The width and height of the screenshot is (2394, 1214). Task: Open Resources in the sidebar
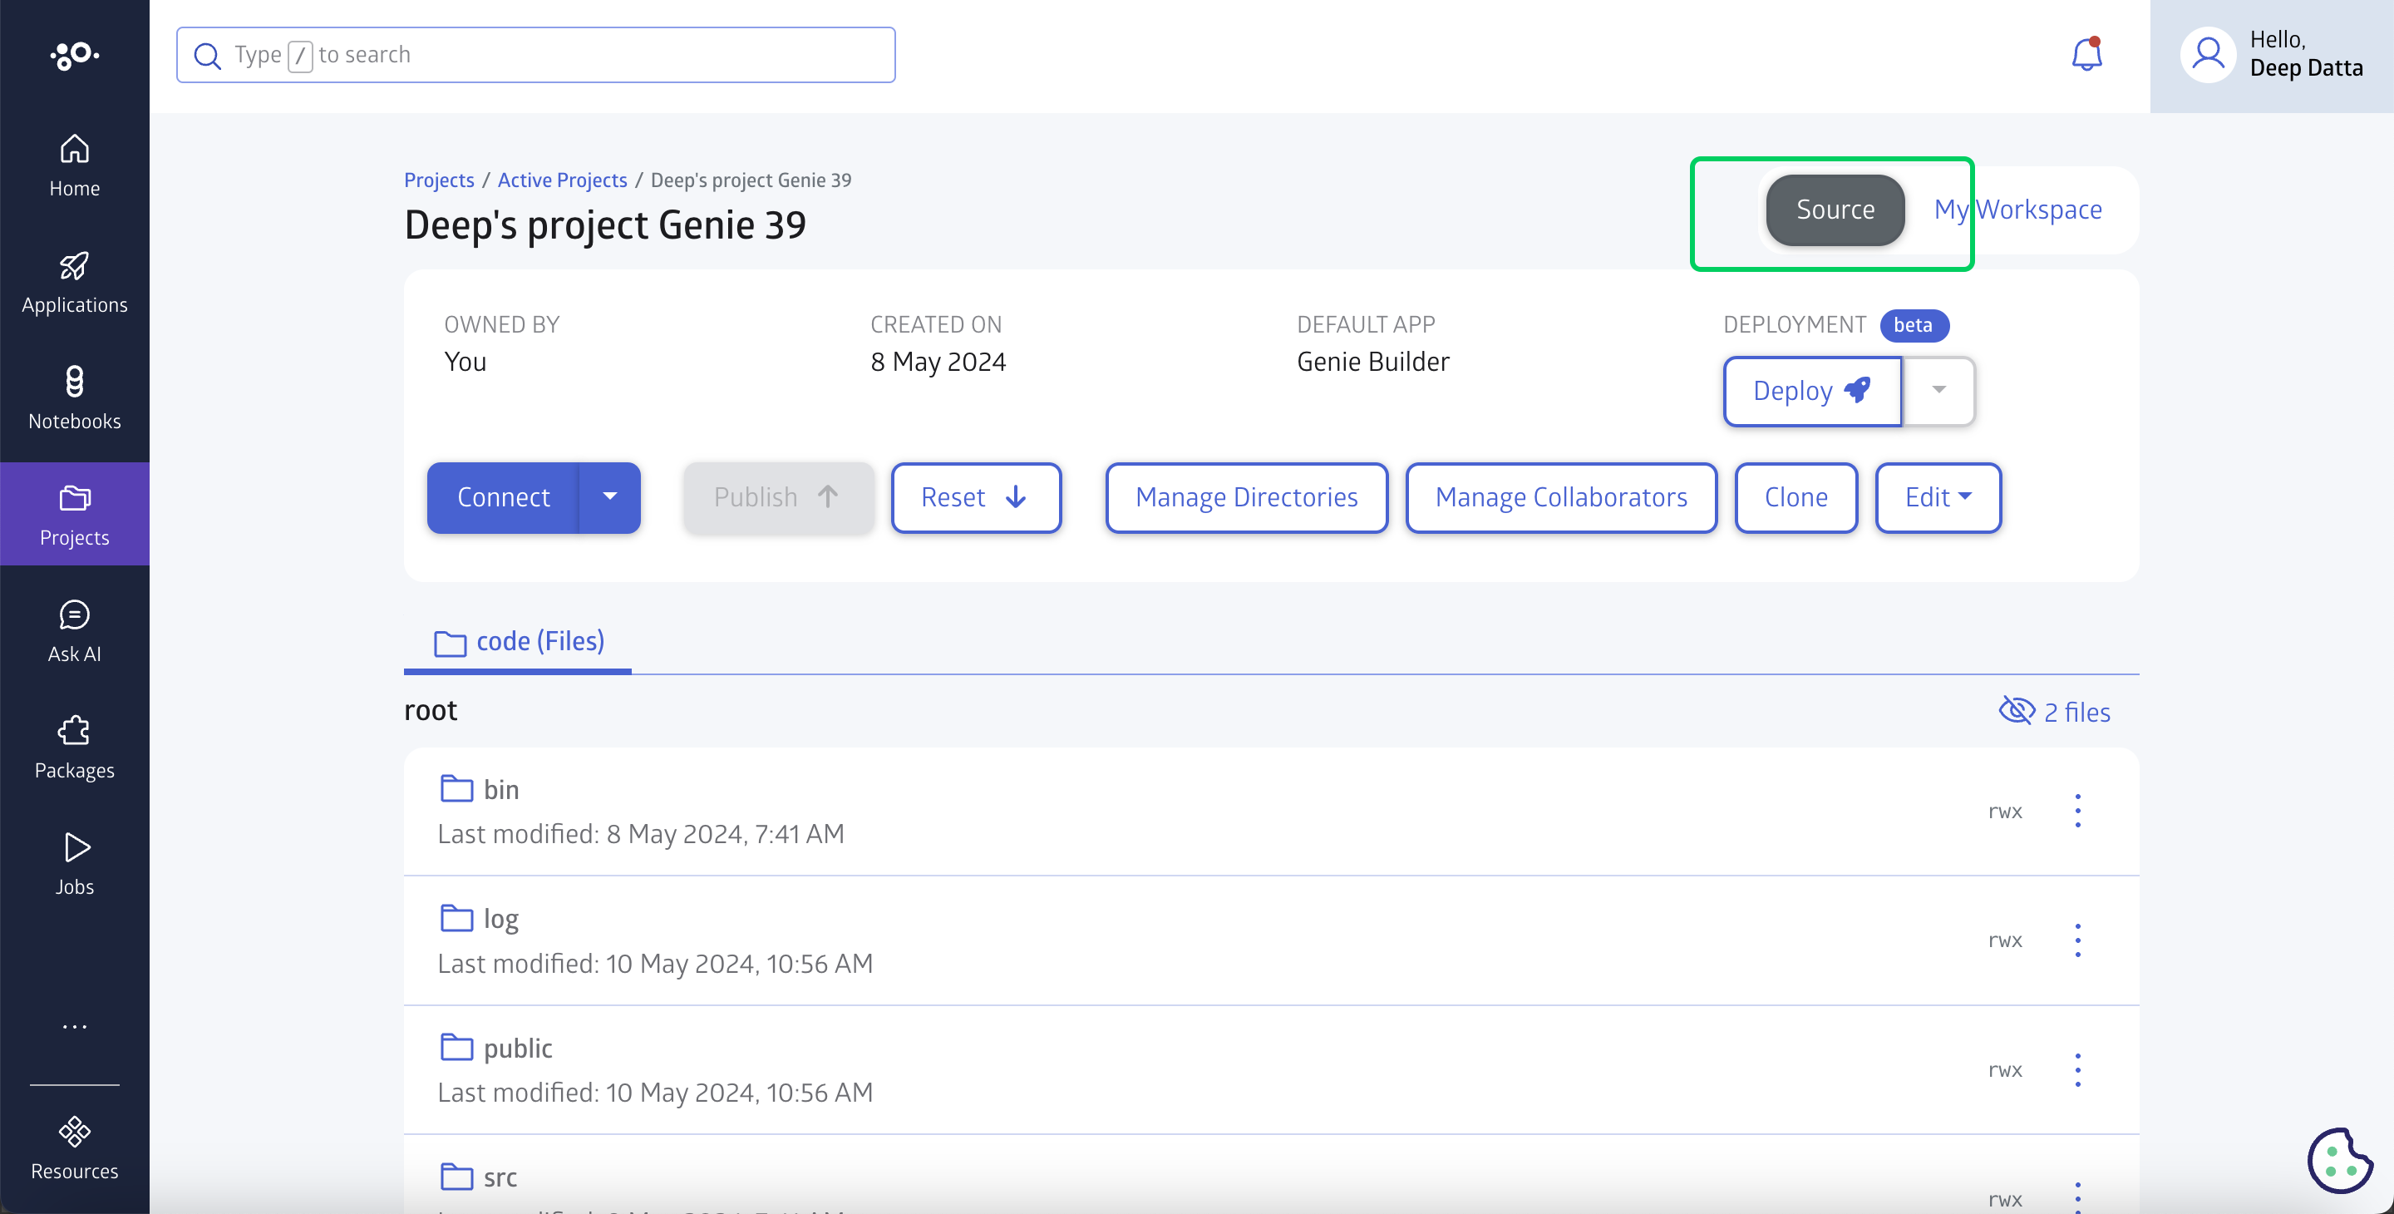point(74,1149)
